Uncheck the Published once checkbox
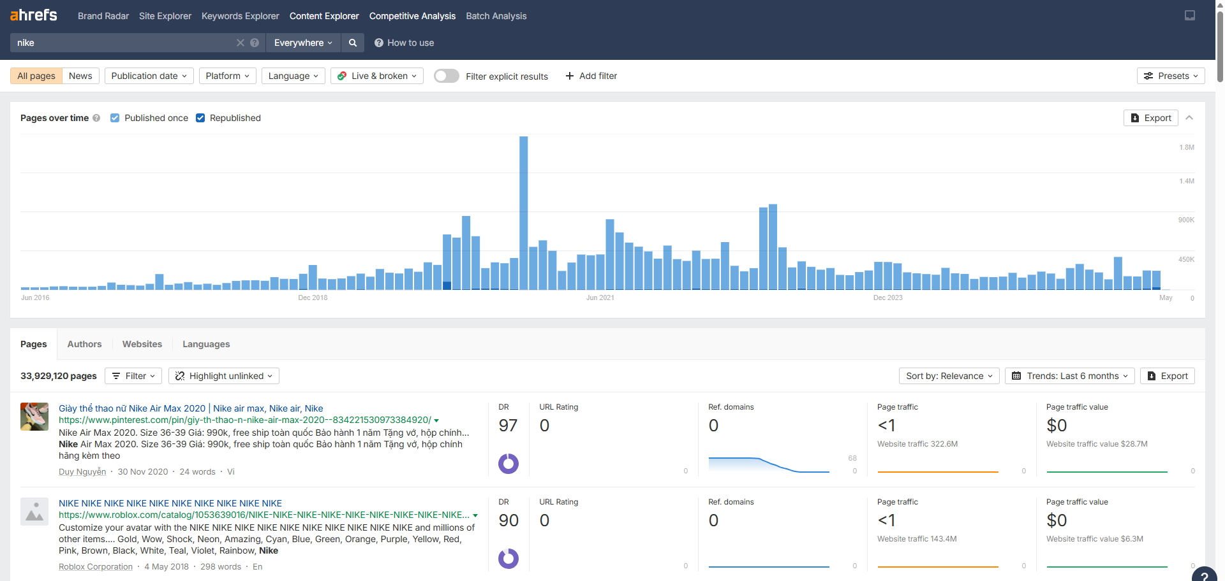 click(x=115, y=118)
